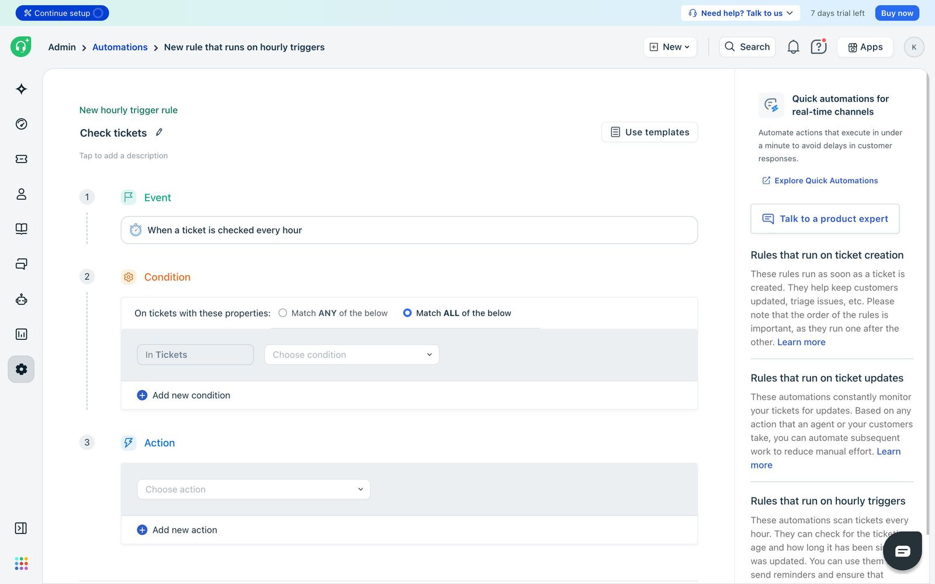The image size is (935, 584).
Task: Open the Tickets icon in sidebar
Action: coord(21,159)
